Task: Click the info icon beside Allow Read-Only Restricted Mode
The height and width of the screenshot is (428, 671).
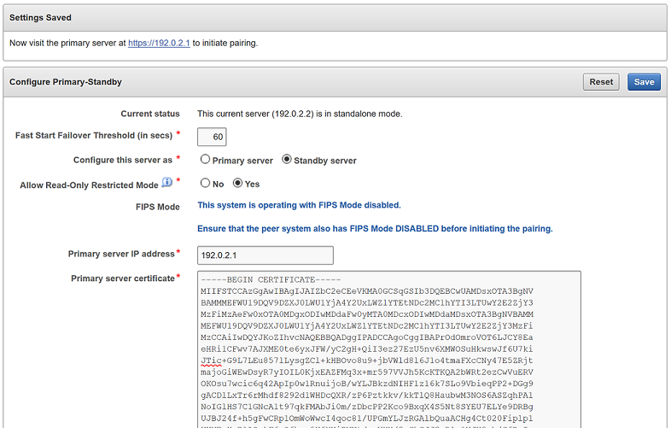Action: point(167,183)
